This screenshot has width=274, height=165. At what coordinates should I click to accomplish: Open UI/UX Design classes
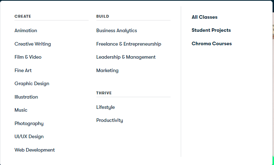pyautogui.click(x=29, y=137)
